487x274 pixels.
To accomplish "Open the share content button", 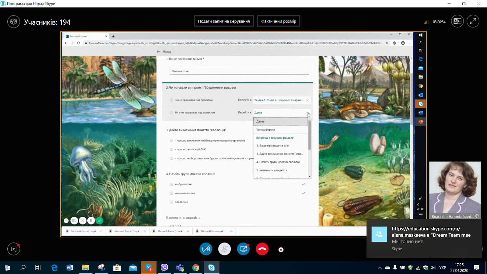I will tap(243, 249).
